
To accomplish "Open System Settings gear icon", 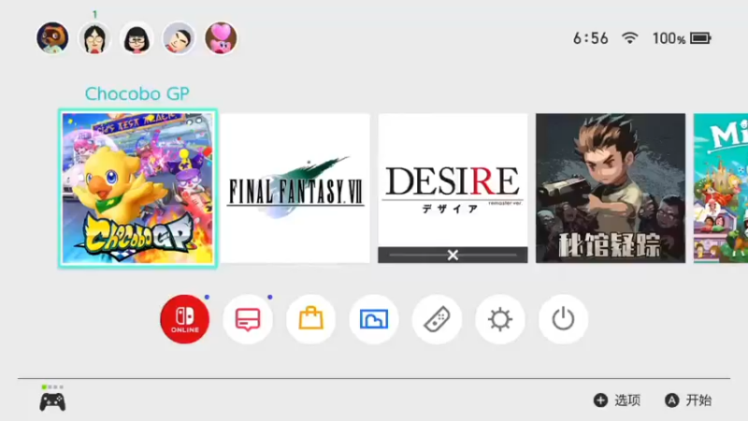I will click(x=500, y=319).
